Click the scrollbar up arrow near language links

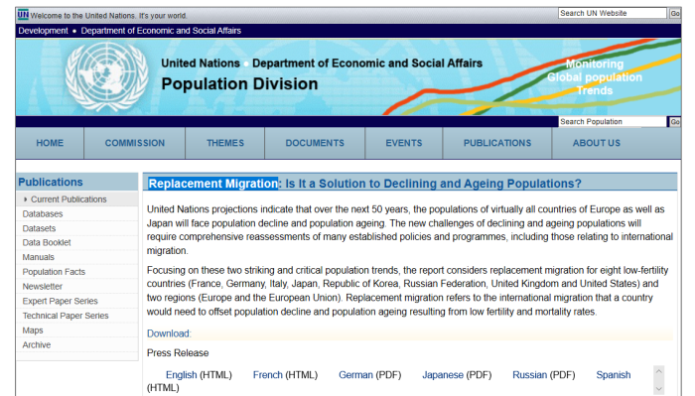(x=658, y=371)
